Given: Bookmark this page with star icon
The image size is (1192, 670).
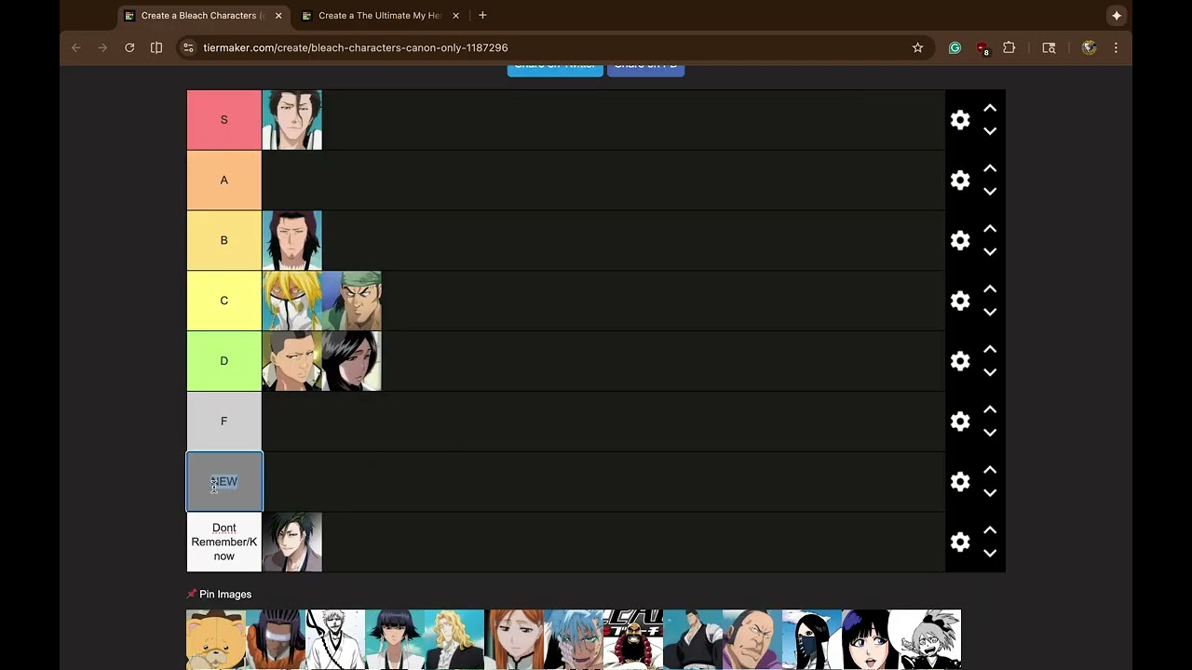Looking at the screenshot, I should pyautogui.click(x=917, y=47).
